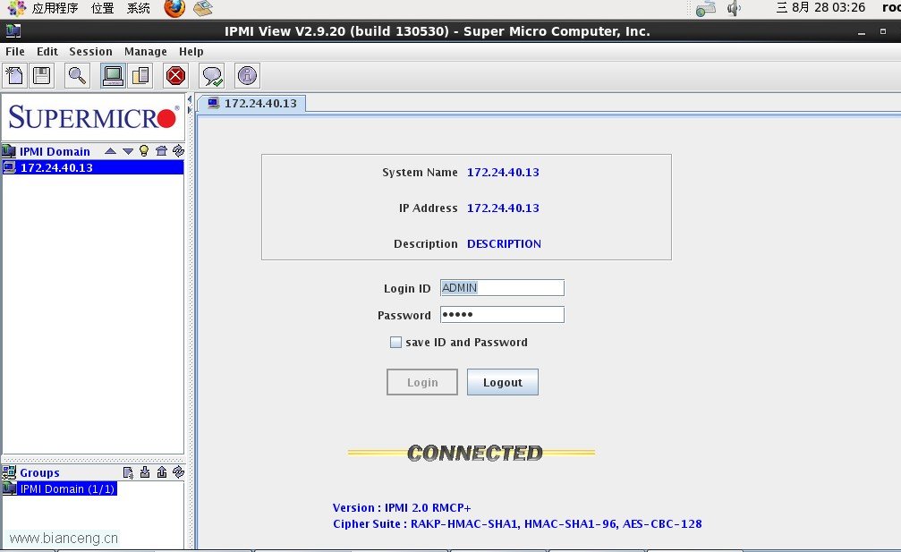Click the up-arrow icon in IPMI Domain header
This screenshot has height=552, width=901.
(110, 151)
